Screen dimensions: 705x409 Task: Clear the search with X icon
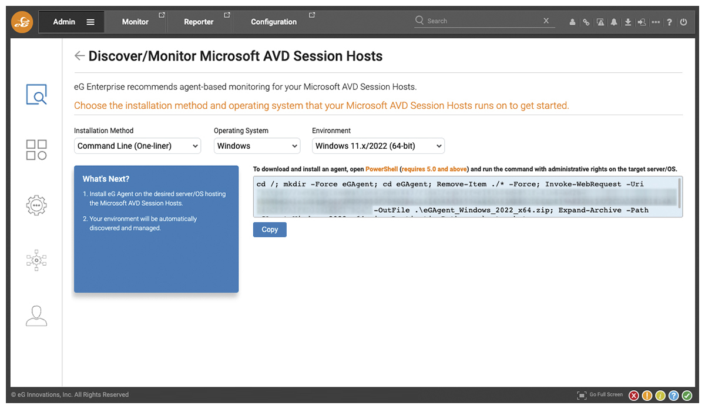pyautogui.click(x=546, y=21)
